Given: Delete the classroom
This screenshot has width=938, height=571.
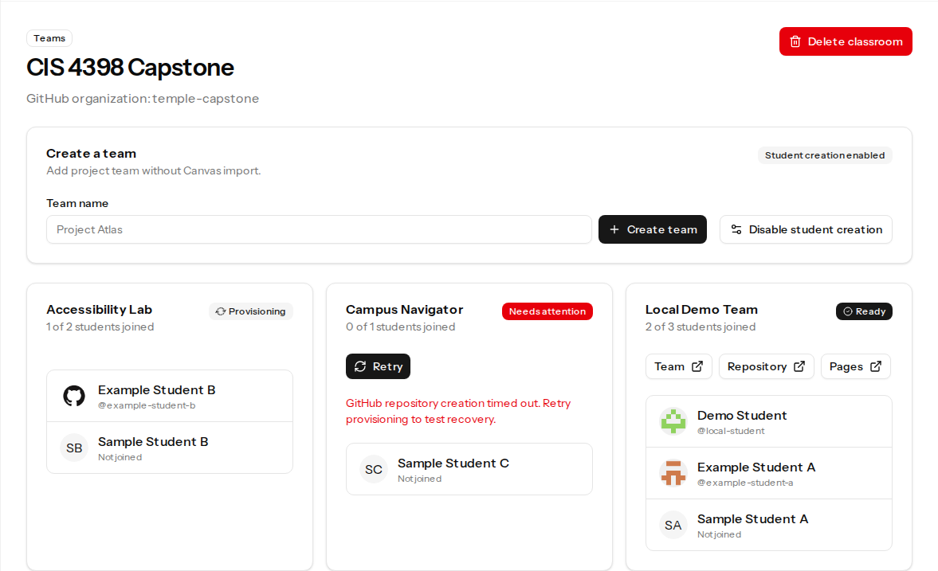Looking at the screenshot, I should [846, 41].
